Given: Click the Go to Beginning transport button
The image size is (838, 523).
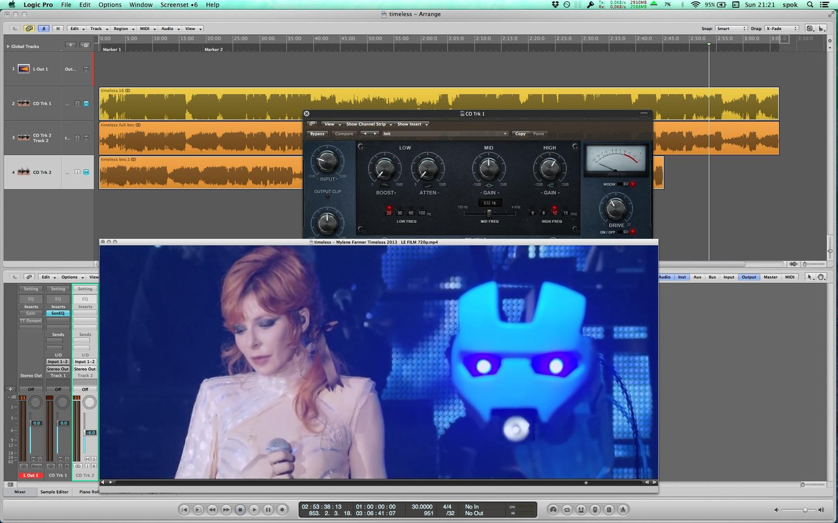Looking at the screenshot, I should (185, 509).
